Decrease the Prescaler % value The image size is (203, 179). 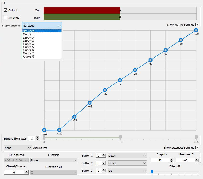point(197,161)
